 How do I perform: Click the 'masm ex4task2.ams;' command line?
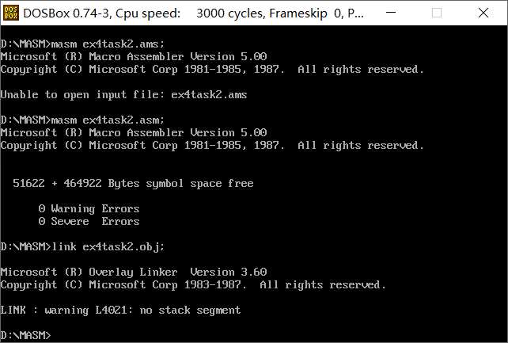(82, 44)
